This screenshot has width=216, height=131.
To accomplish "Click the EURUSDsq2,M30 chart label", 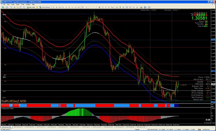I will click(14, 101).
